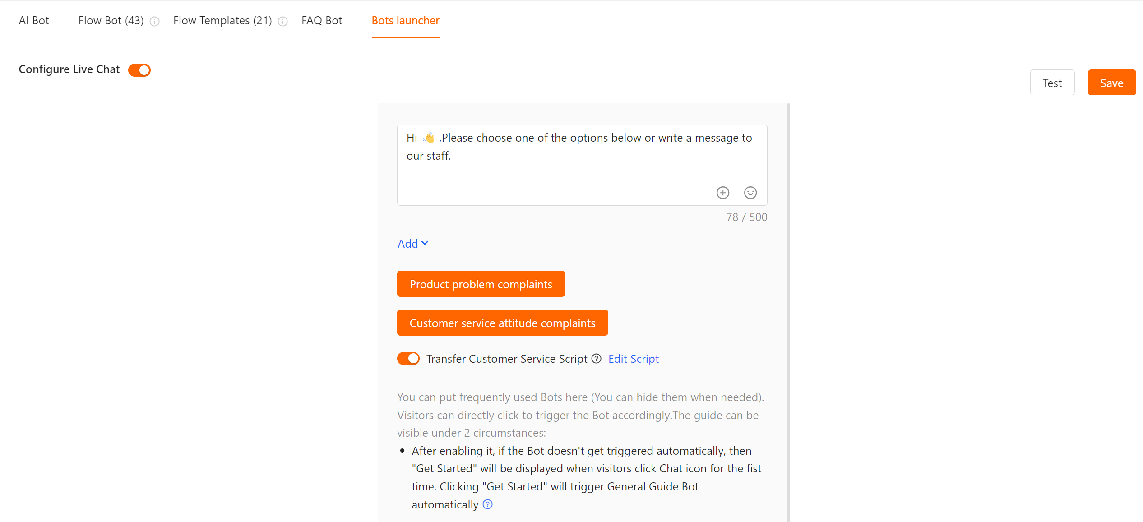
Task: Click the info icon beside Flow Templates
Action: point(283,21)
